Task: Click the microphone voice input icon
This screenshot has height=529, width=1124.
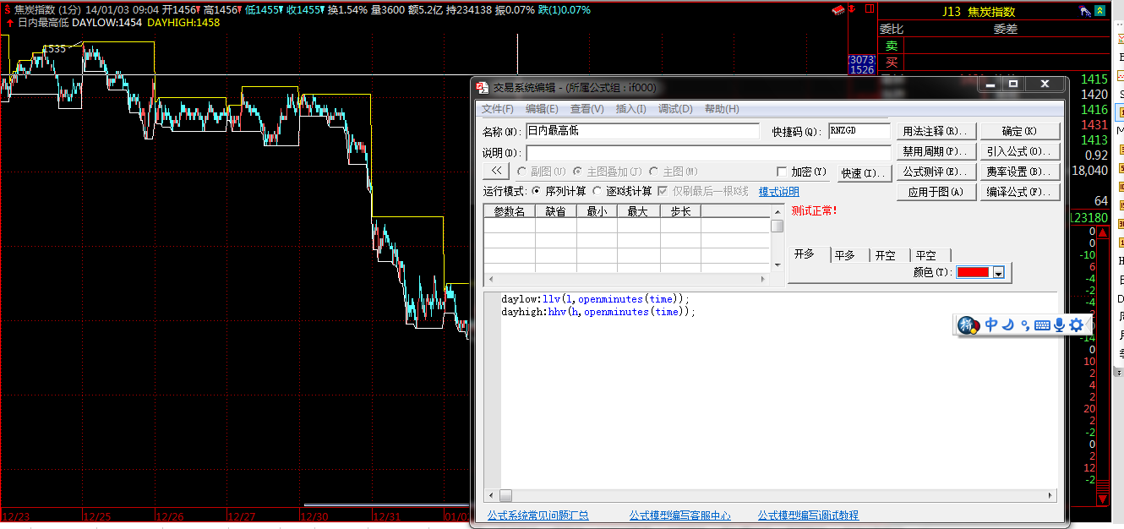Action: click(x=1059, y=324)
